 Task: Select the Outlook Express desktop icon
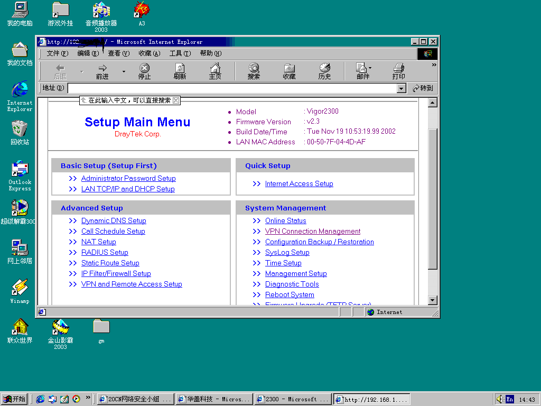(x=20, y=176)
